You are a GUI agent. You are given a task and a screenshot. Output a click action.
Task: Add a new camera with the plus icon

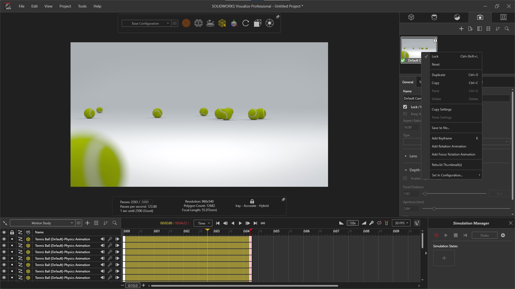click(462, 29)
